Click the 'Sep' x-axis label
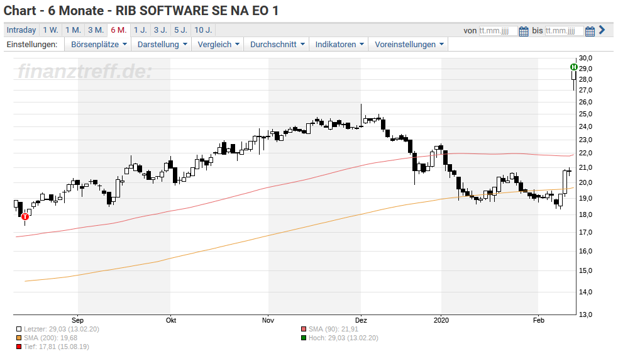This screenshot has height=356, width=618. click(78, 321)
